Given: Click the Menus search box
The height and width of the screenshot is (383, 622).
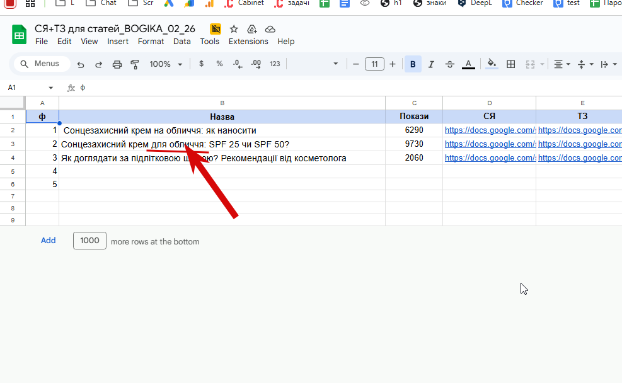Looking at the screenshot, I should click(x=42, y=64).
